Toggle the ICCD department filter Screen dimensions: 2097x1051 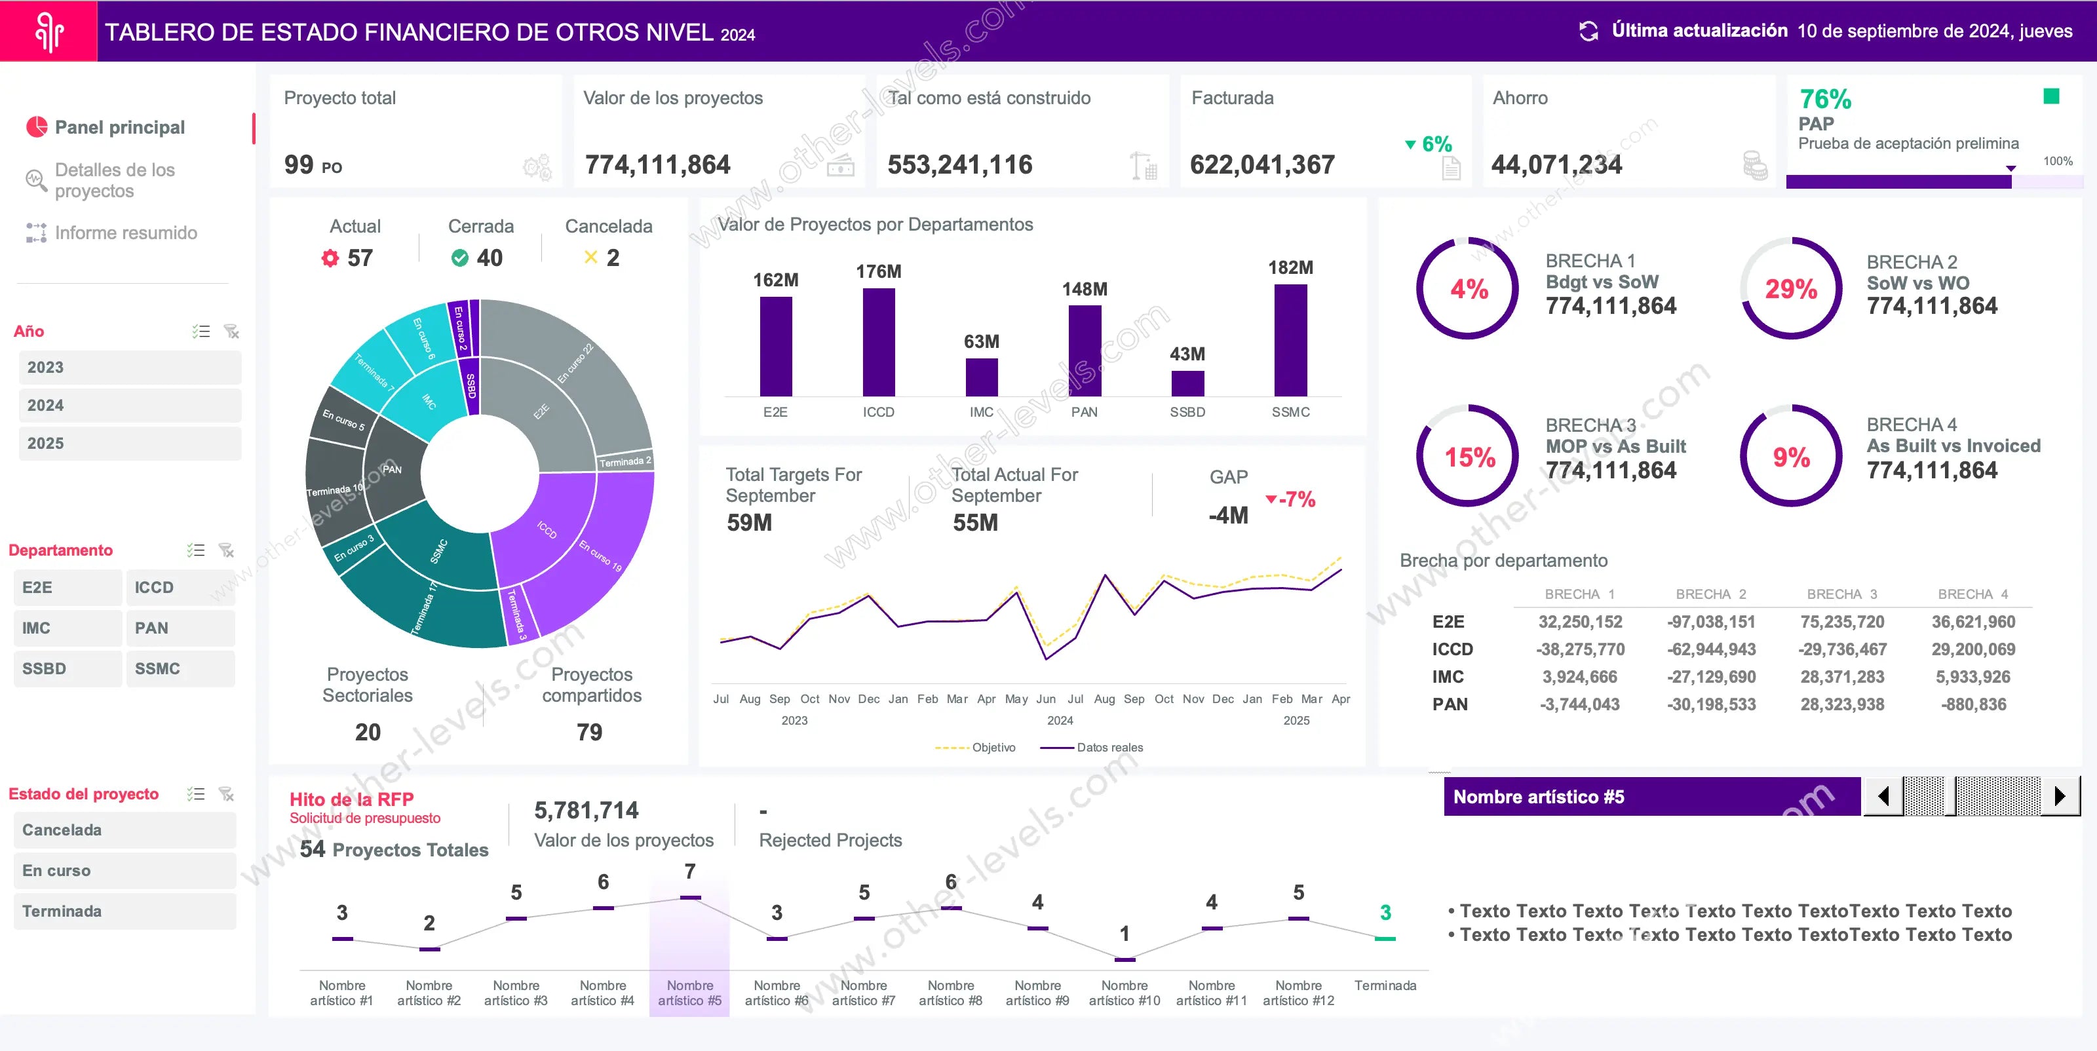click(x=180, y=588)
